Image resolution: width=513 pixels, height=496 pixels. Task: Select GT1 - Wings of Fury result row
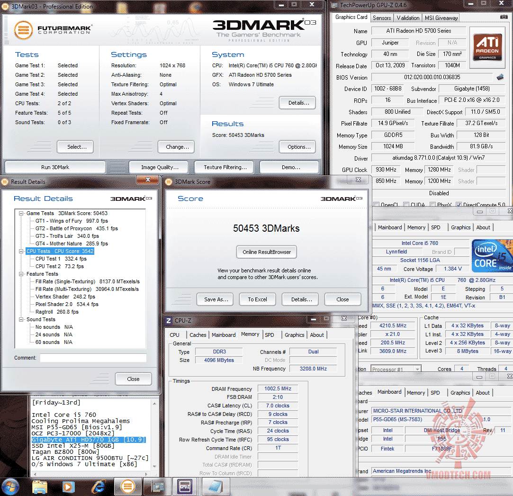72,221
